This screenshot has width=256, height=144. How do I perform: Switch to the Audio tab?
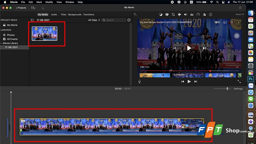(54, 14)
